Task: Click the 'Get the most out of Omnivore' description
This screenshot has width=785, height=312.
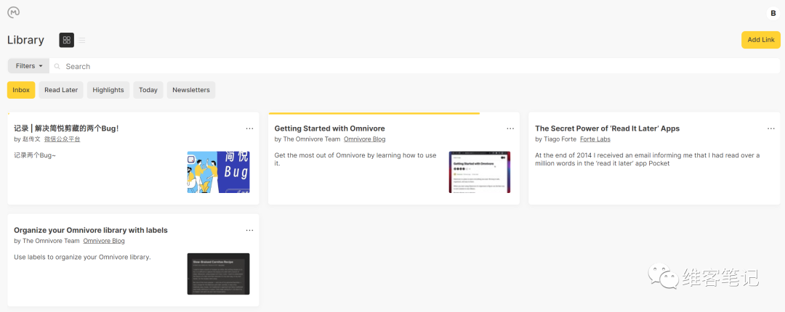Action: [355, 160]
